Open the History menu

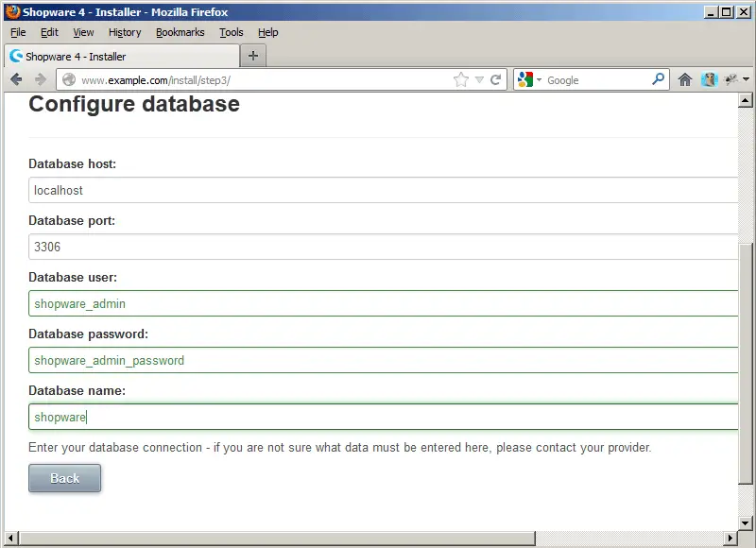tap(125, 32)
